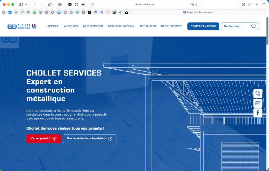Viewport: 269px width, 171px height.
Task: Click the red J'ai un projet button
Action: click(x=44, y=139)
